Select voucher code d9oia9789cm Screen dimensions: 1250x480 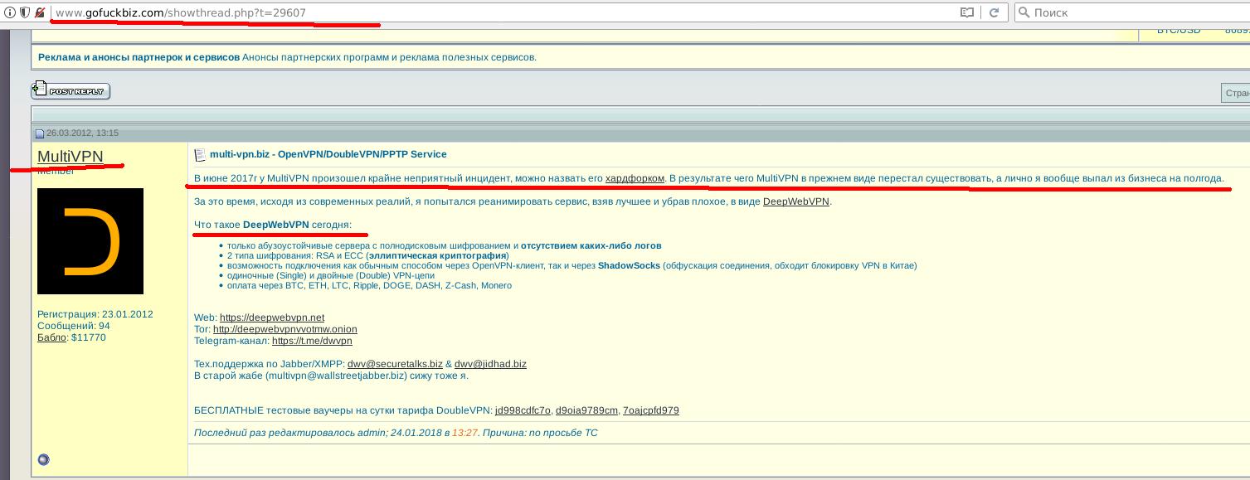(586, 410)
